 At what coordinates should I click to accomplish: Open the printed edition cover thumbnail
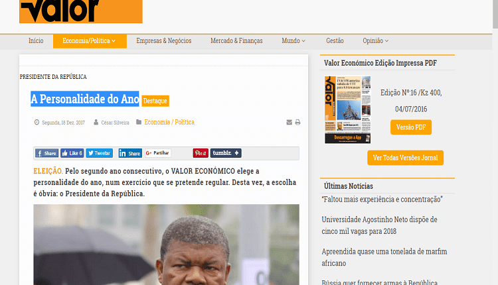348,109
